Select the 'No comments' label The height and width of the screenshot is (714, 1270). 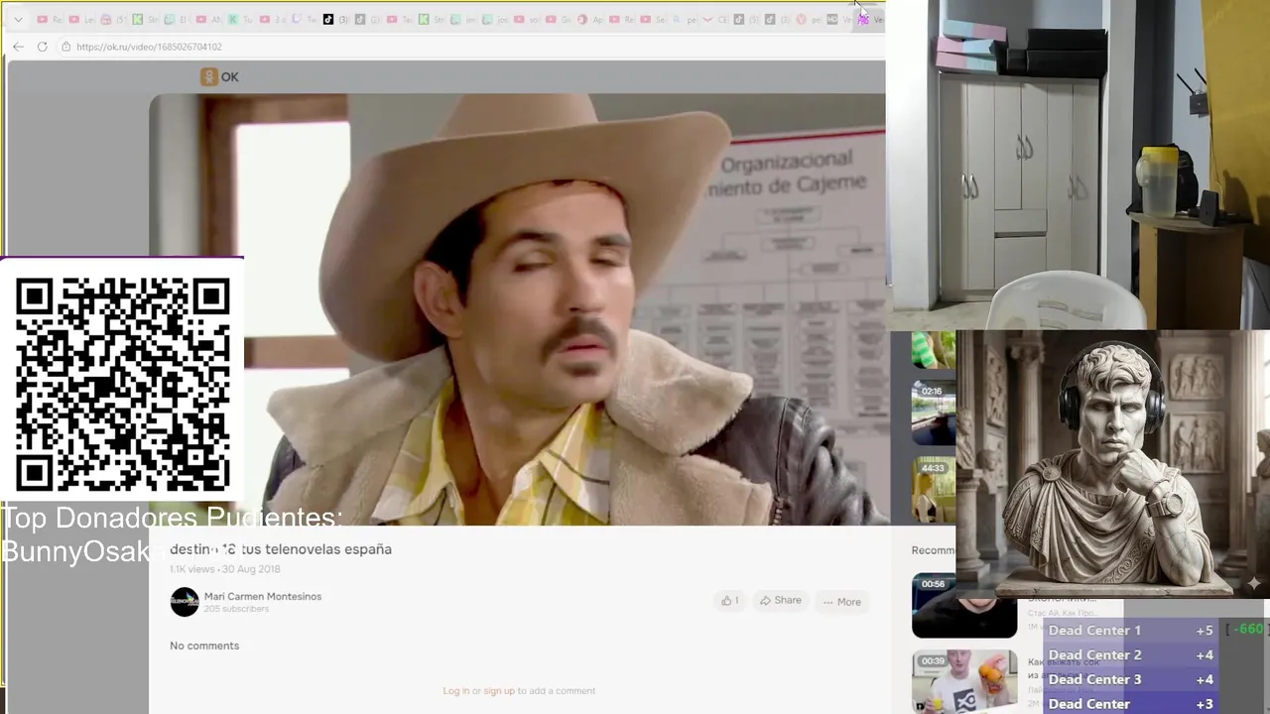click(x=204, y=646)
